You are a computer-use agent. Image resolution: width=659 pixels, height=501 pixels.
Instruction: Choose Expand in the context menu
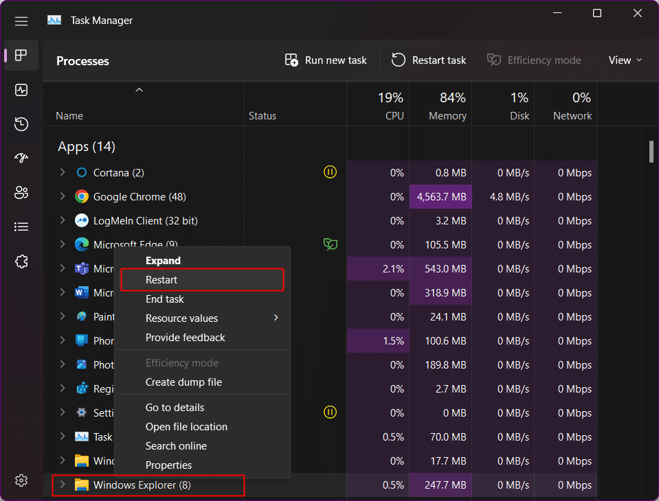point(202,261)
